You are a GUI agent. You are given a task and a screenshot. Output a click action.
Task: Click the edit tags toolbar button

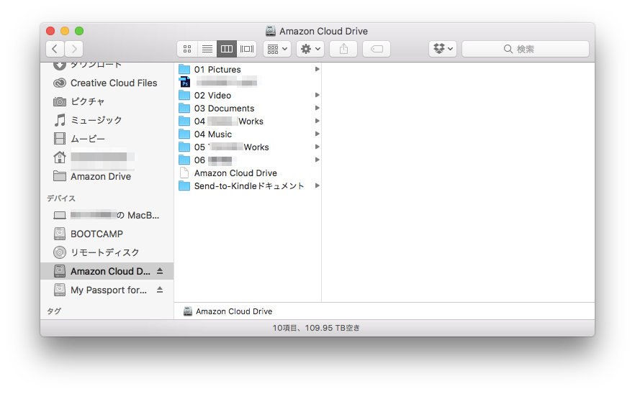[377, 49]
